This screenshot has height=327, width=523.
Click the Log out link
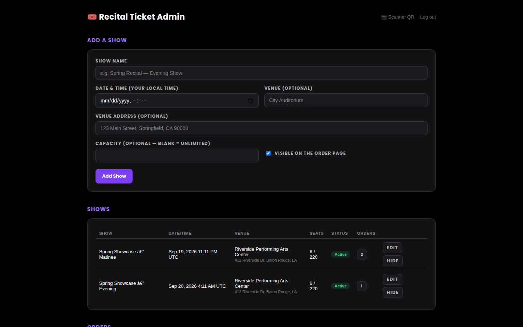(x=428, y=17)
